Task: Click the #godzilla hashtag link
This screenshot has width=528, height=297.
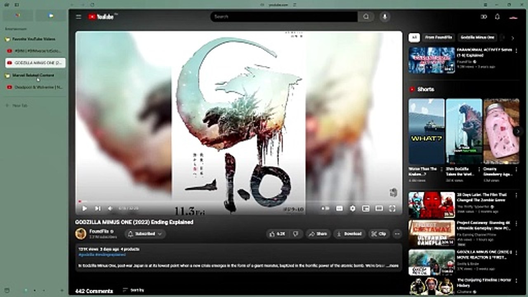Action: 87,255
